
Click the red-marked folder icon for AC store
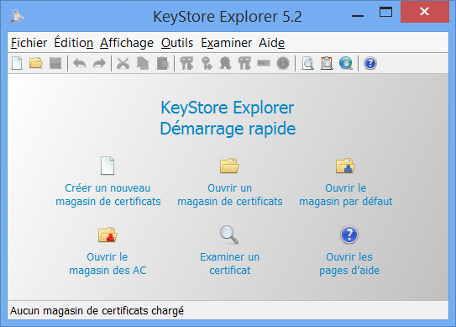coord(107,235)
